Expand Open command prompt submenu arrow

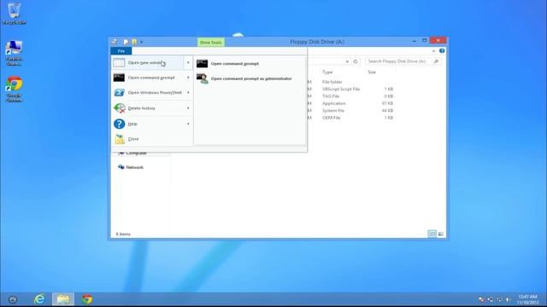click(x=188, y=78)
